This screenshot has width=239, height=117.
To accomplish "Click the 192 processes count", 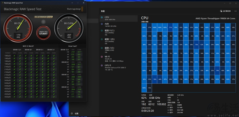I will [x=144, y=104].
